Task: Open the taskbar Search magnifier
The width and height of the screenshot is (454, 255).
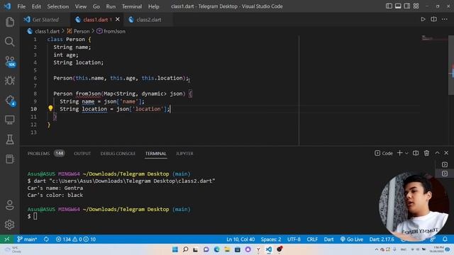Action: tap(185, 249)
